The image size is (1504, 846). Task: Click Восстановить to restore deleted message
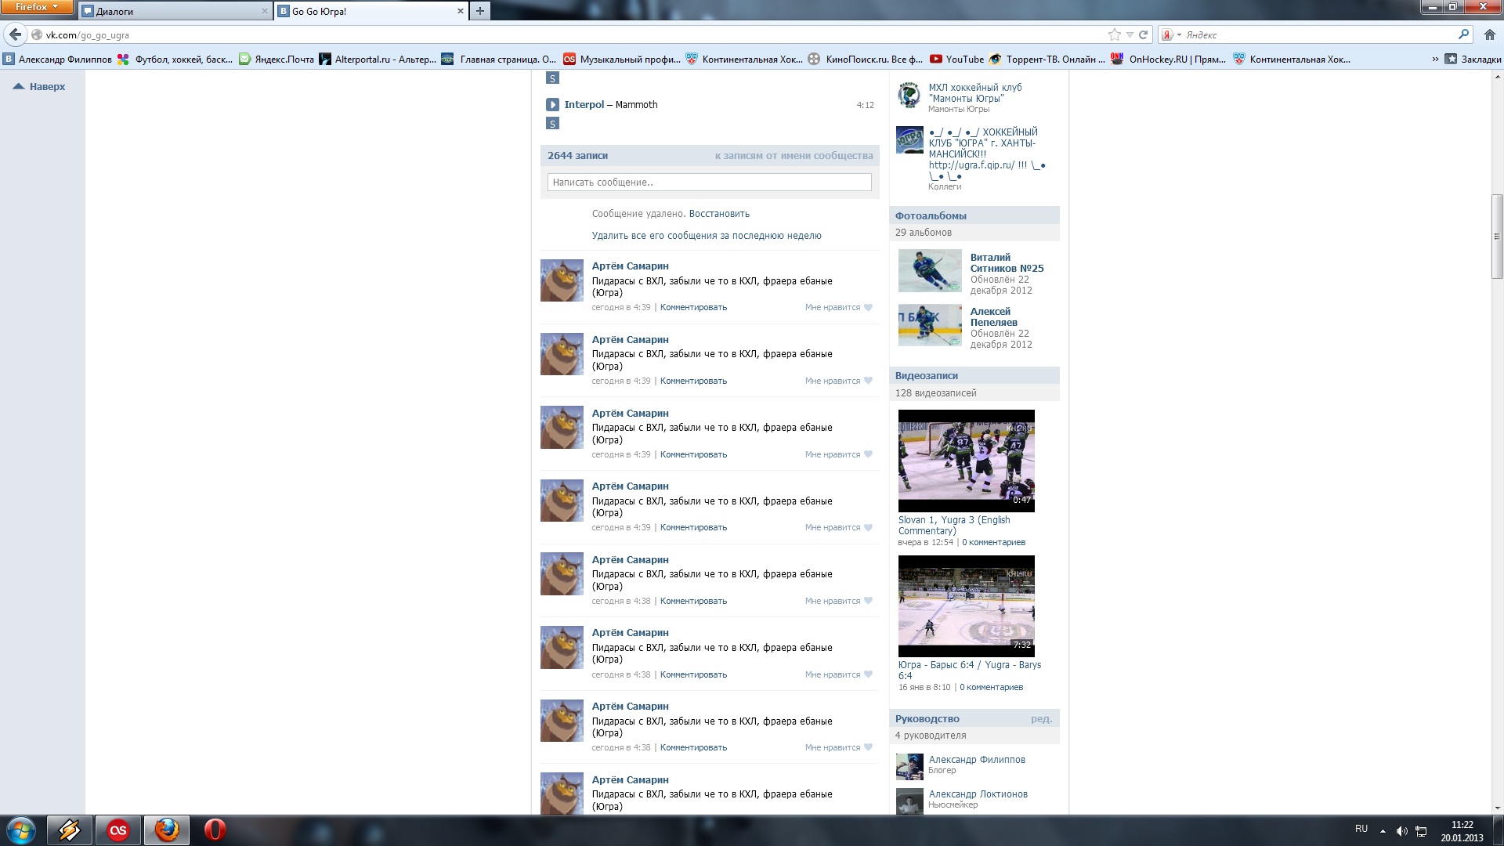[x=719, y=214]
